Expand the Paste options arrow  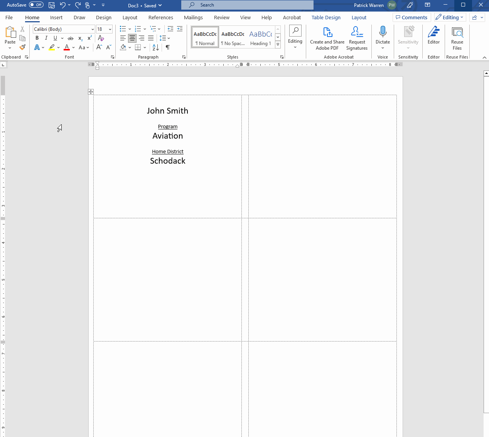click(10, 48)
